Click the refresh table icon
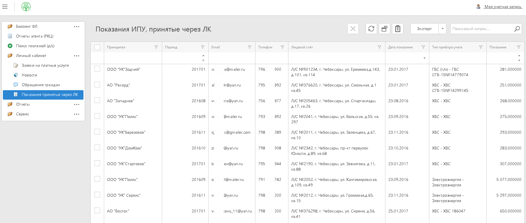 tap(371, 29)
